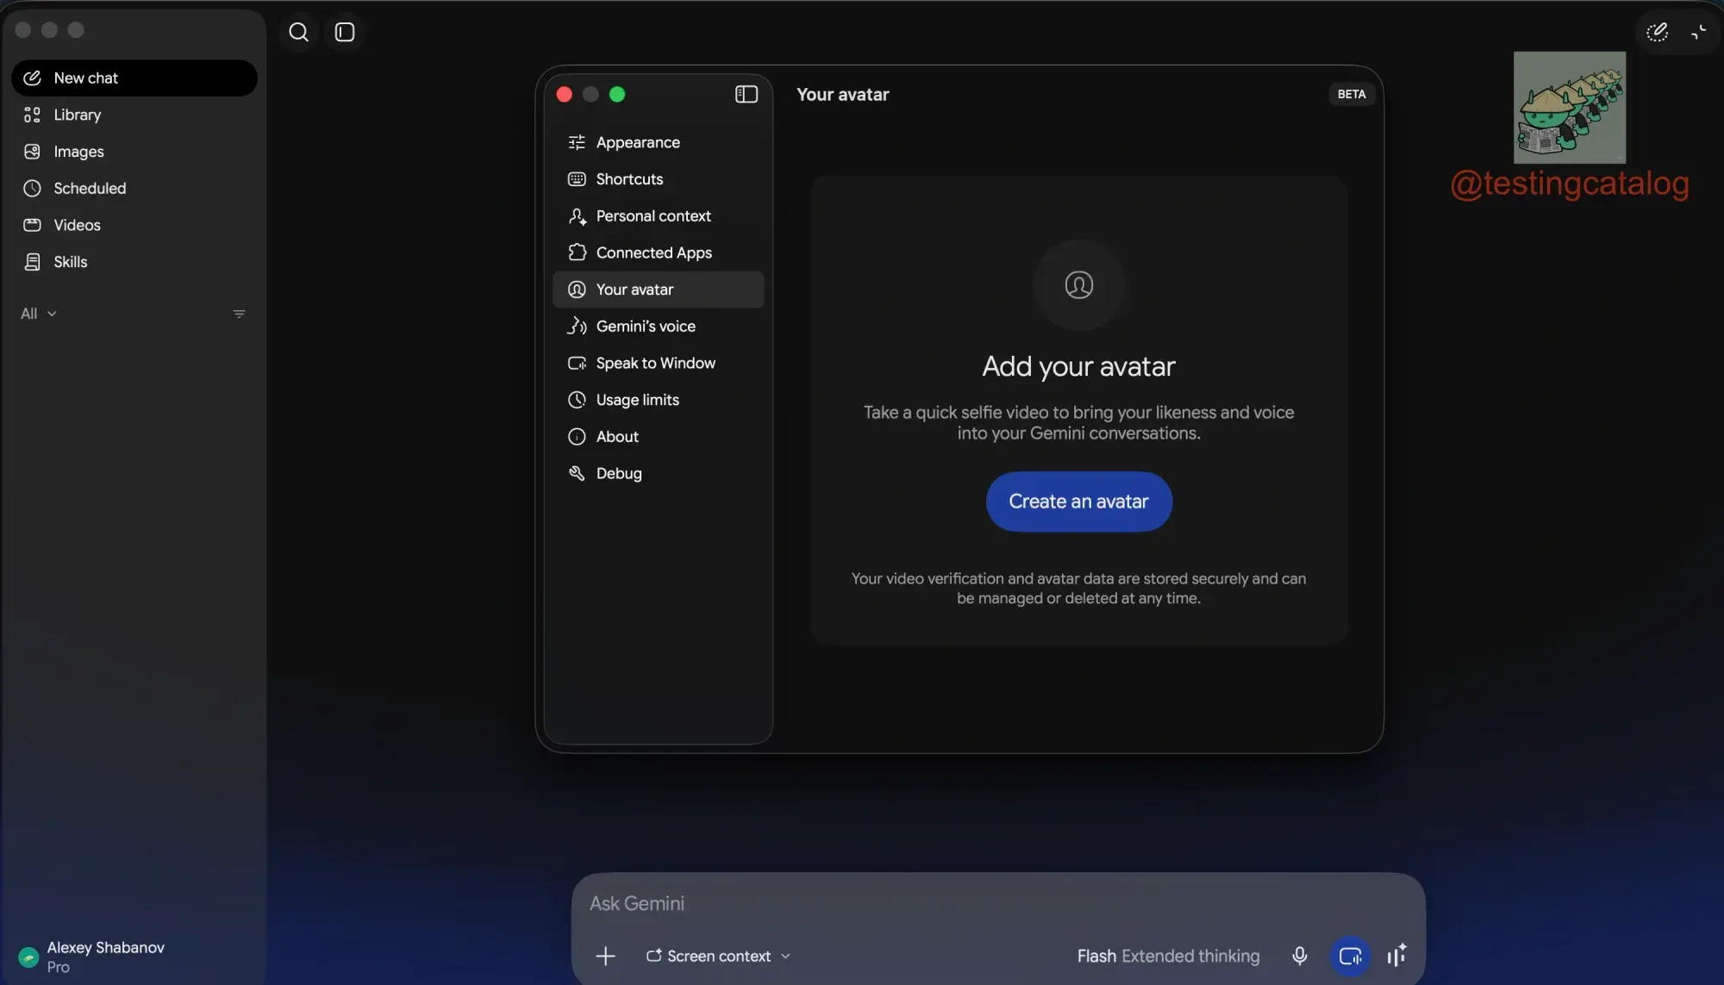Viewport: 1724px width, 985px height.
Task: Click the Alexey Shabanov profile avatar icon
Action: click(x=28, y=957)
